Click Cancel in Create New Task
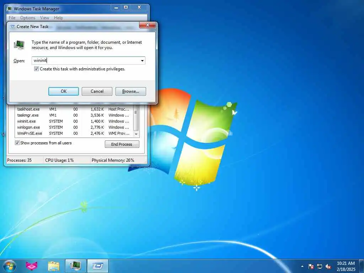This screenshot has width=364, height=273. [x=97, y=91]
